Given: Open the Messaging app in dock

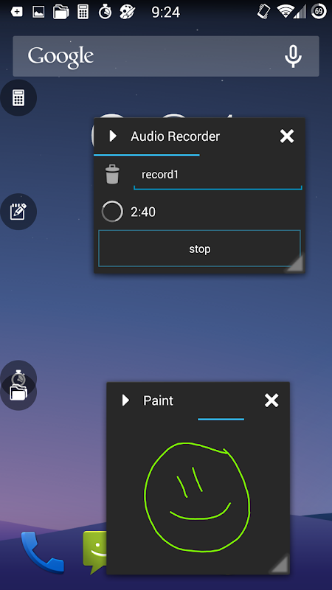Looking at the screenshot, I should coord(95,552).
